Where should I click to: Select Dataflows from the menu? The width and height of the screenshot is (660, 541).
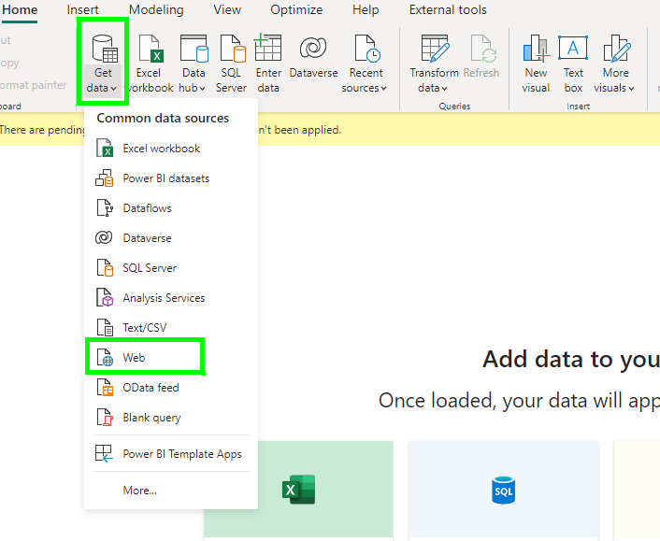[171, 208]
